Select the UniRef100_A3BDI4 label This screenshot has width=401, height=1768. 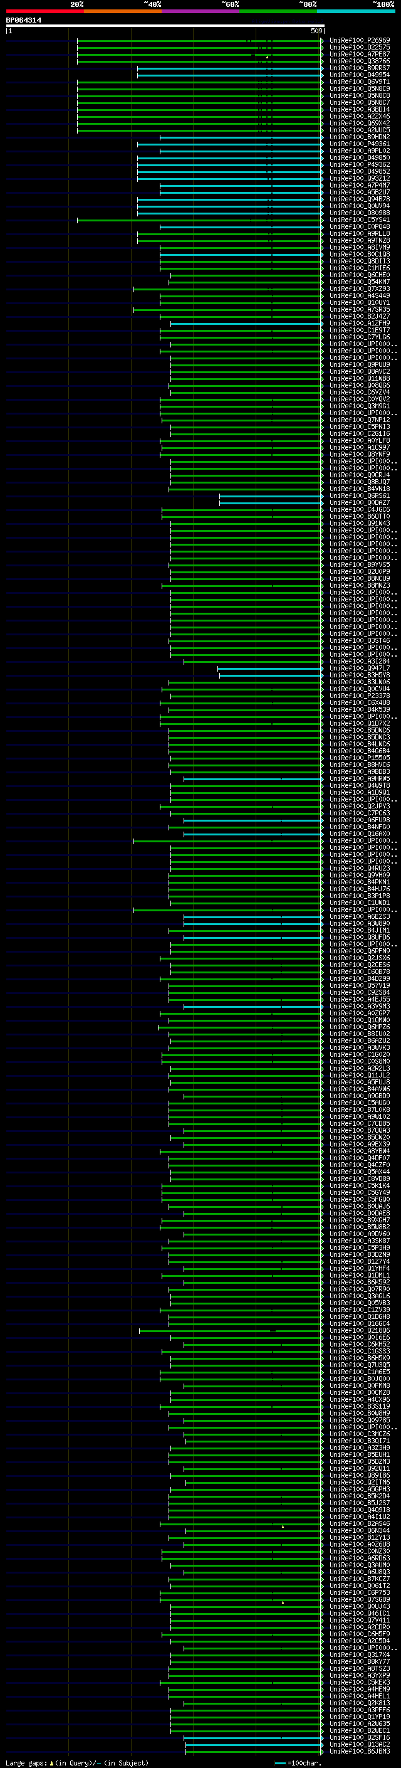[360, 110]
